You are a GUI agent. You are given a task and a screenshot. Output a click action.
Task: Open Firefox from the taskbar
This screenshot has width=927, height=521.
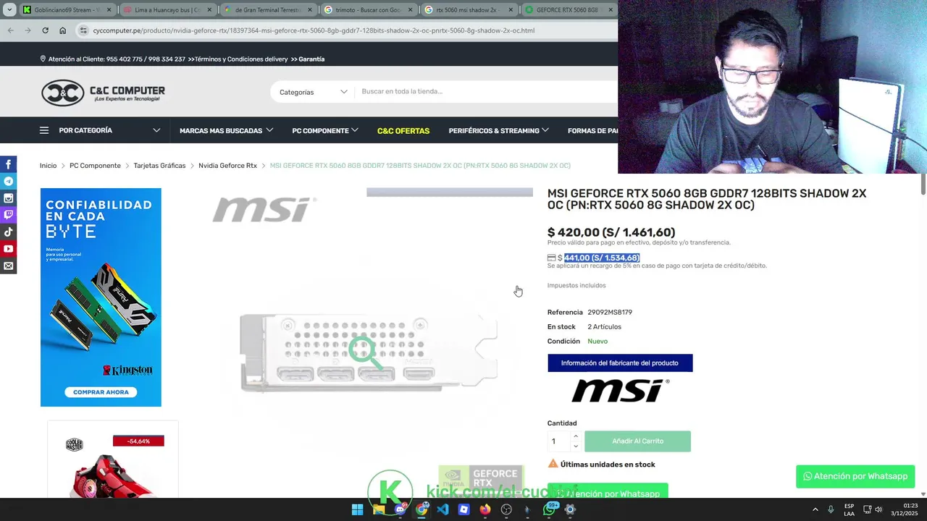point(485,509)
